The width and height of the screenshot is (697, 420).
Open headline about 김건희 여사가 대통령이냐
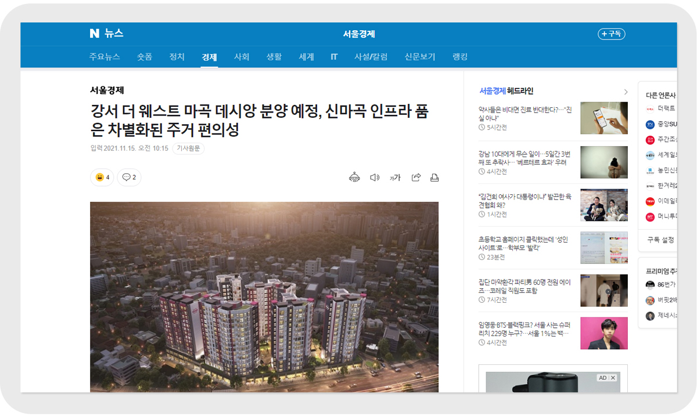point(524,201)
